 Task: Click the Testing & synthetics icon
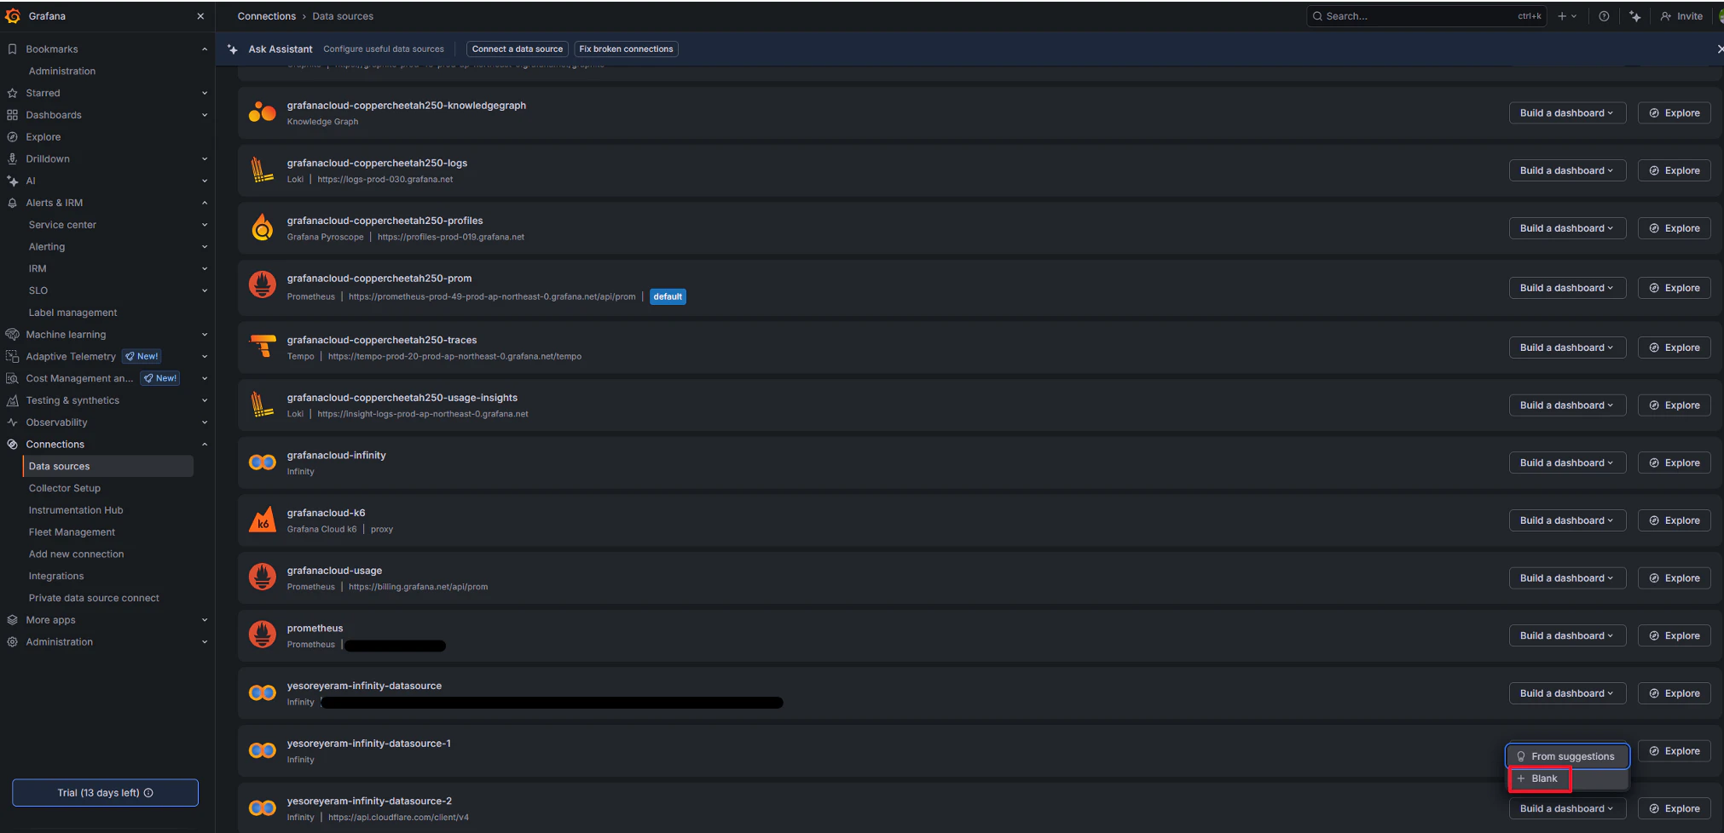pos(12,400)
